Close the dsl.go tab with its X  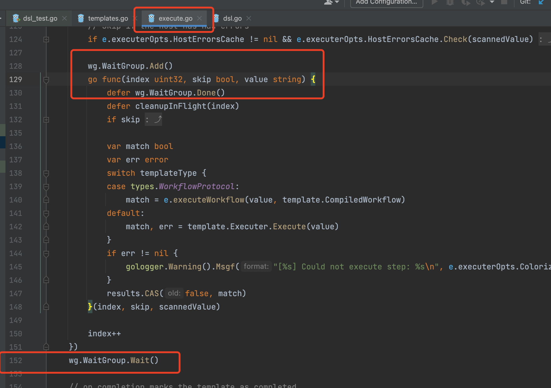[x=248, y=18]
